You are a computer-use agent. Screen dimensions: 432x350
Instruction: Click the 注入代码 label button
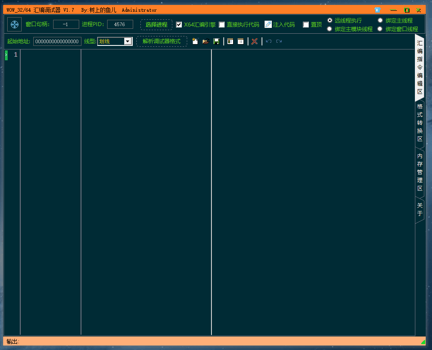click(284, 24)
